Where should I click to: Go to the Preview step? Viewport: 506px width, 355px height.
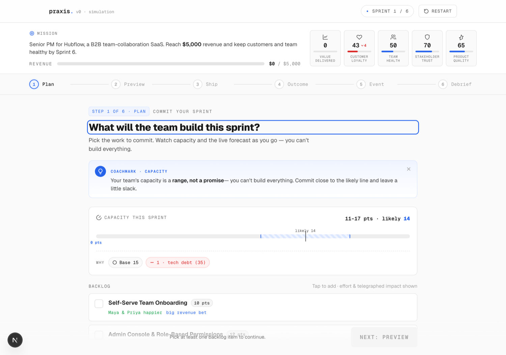(x=128, y=84)
